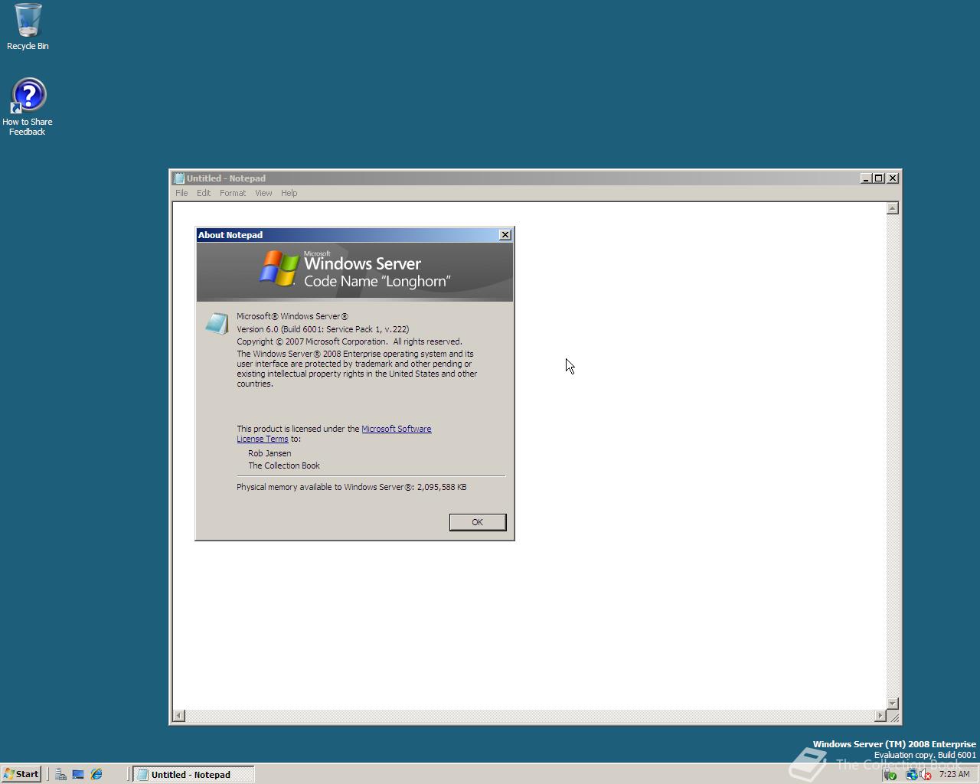Launch Server Manager from quick launch

coord(60,774)
